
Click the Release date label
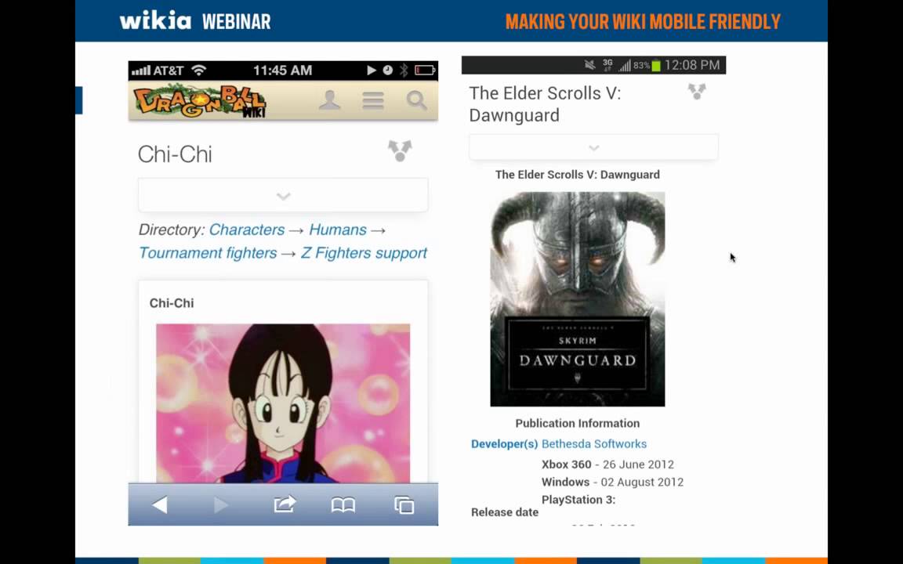tap(505, 512)
